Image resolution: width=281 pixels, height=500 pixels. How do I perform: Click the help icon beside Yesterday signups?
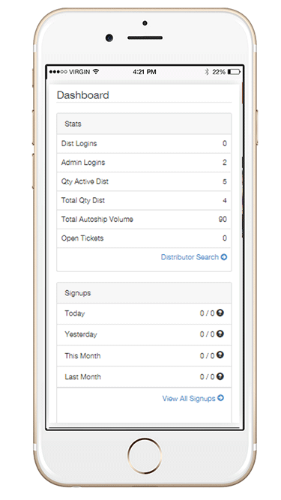[x=220, y=334]
